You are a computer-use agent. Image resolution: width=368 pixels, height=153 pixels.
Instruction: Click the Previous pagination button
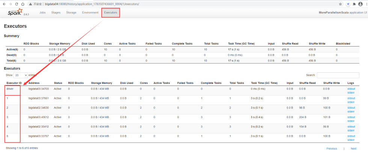(x=332, y=148)
